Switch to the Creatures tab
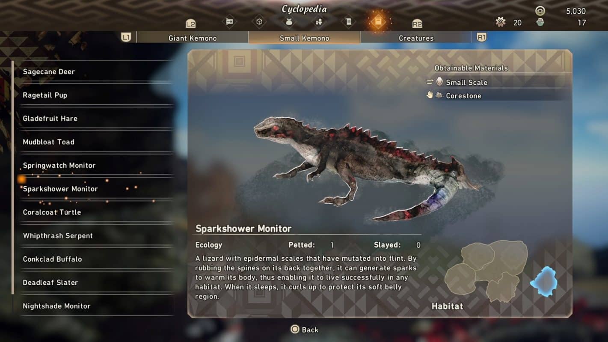This screenshot has width=608, height=342. (x=416, y=38)
